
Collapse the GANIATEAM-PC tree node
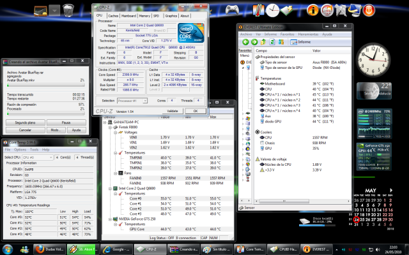coord(105,122)
